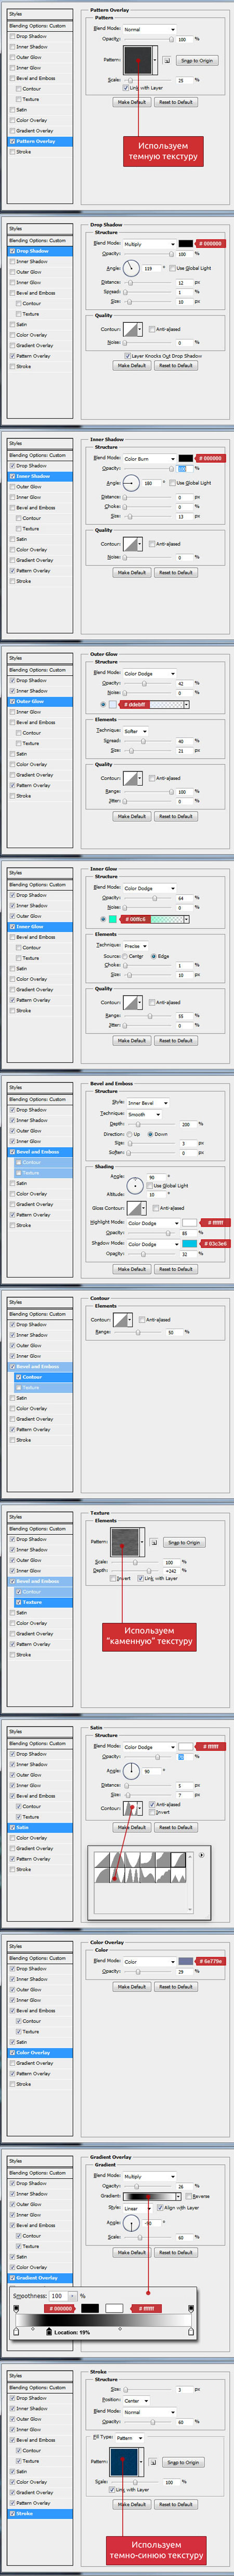Open the Precise technique dropdown in Inner Glow
Image resolution: width=234 pixels, height=2576 pixels.
(x=136, y=945)
